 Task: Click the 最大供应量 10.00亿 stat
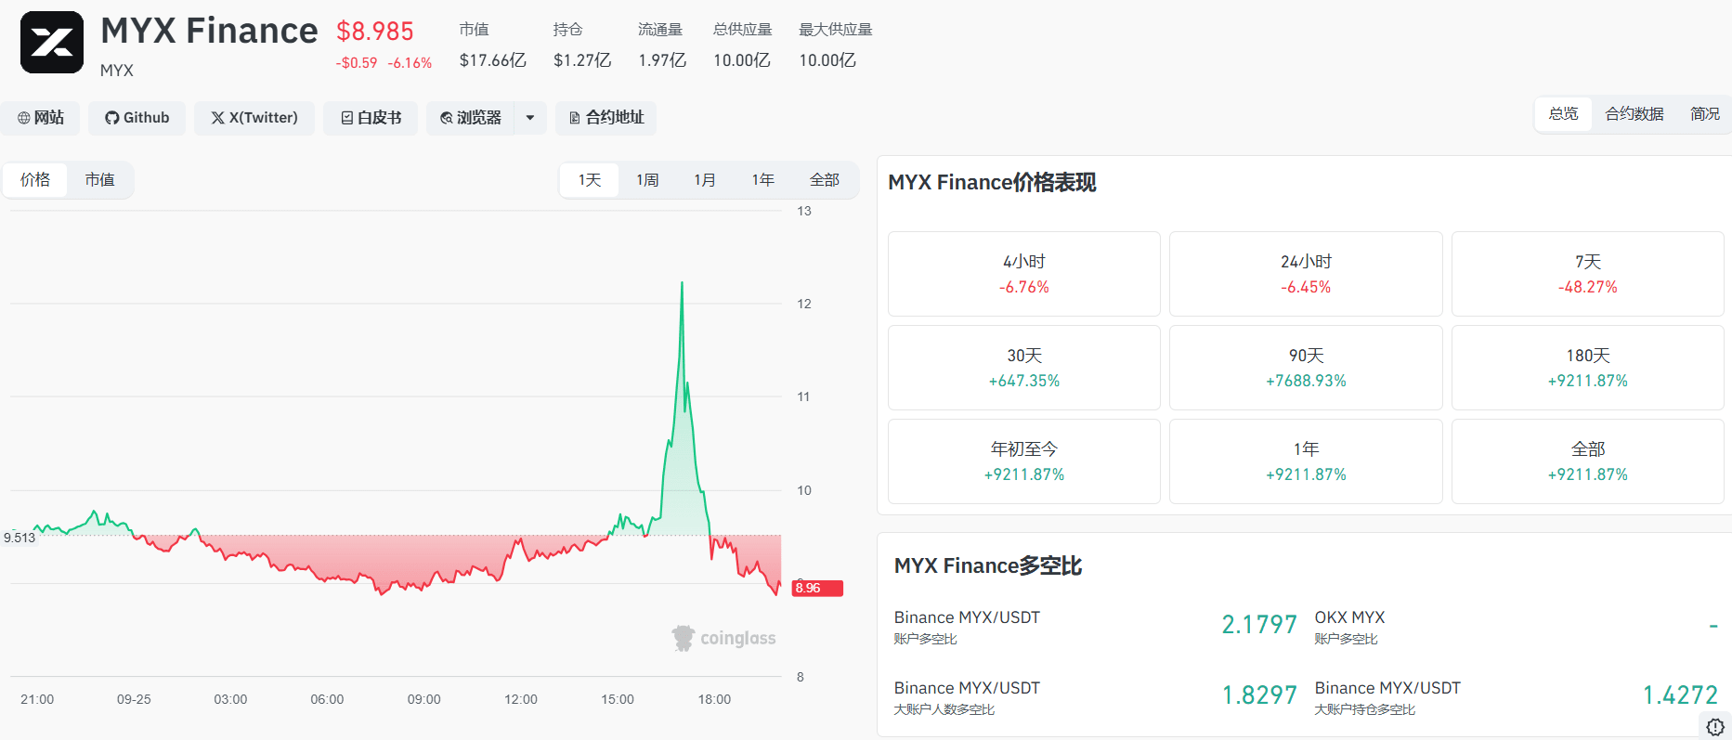[x=835, y=45]
